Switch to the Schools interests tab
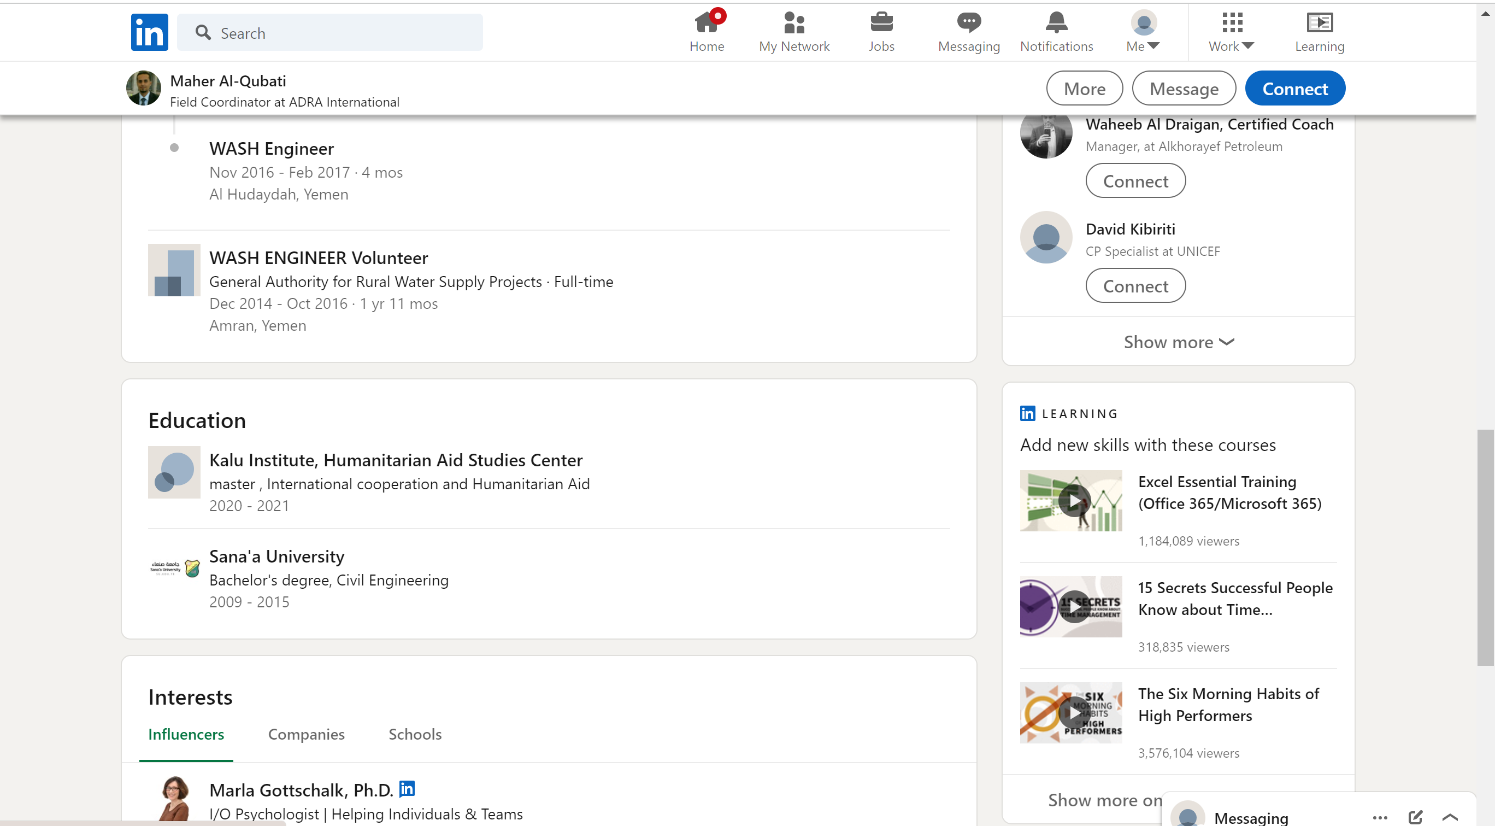Viewport: 1495px width, 826px height. [x=414, y=734]
